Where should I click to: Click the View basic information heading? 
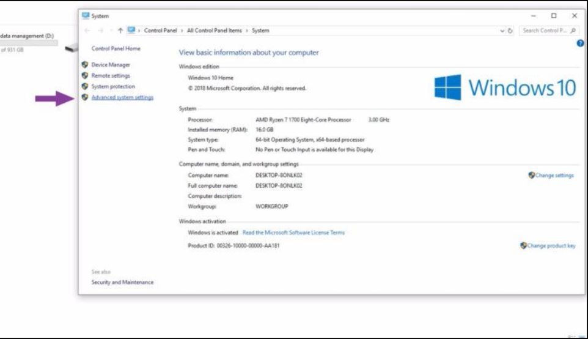coord(249,53)
